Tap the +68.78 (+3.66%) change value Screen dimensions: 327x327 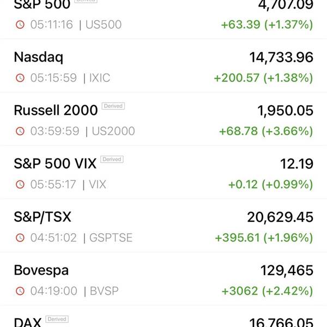266,131
